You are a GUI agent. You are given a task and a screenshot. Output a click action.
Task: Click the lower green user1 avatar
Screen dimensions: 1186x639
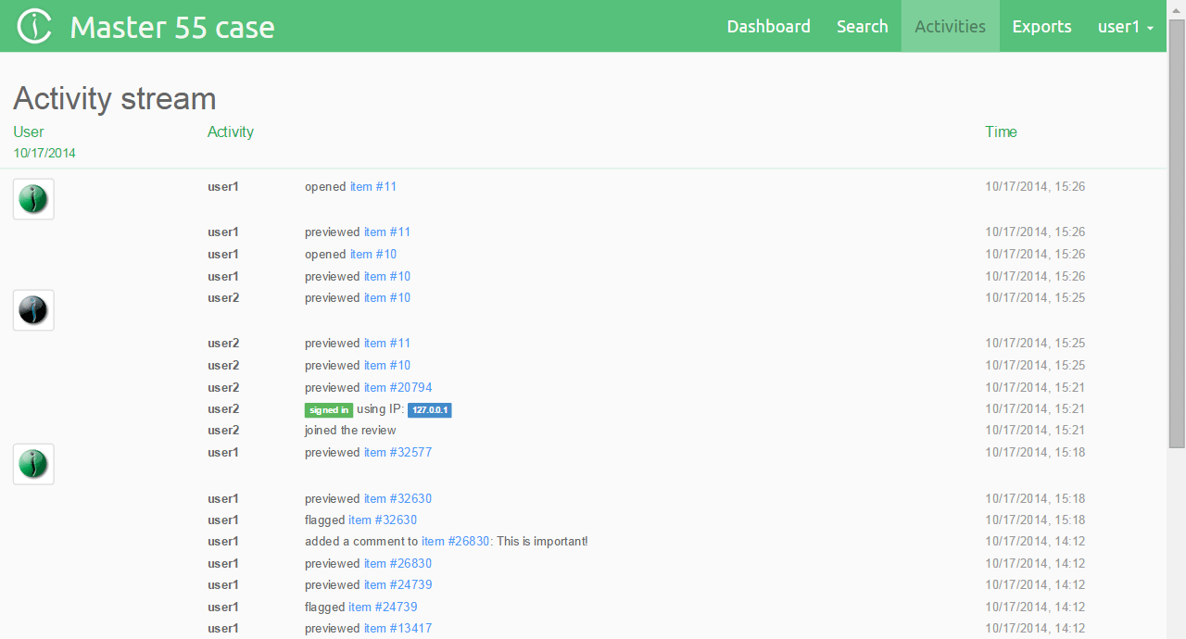point(33,464)
